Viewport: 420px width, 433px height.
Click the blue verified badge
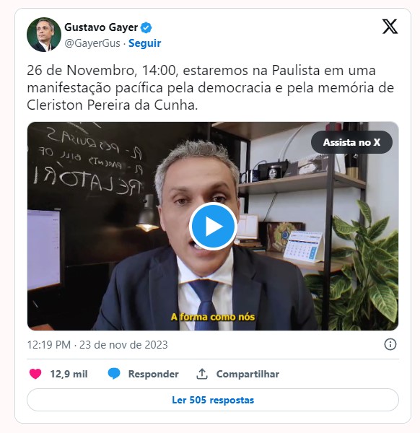click(x=146, y=27)
